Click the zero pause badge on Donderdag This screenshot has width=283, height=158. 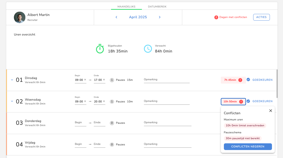tap(112, 123)
